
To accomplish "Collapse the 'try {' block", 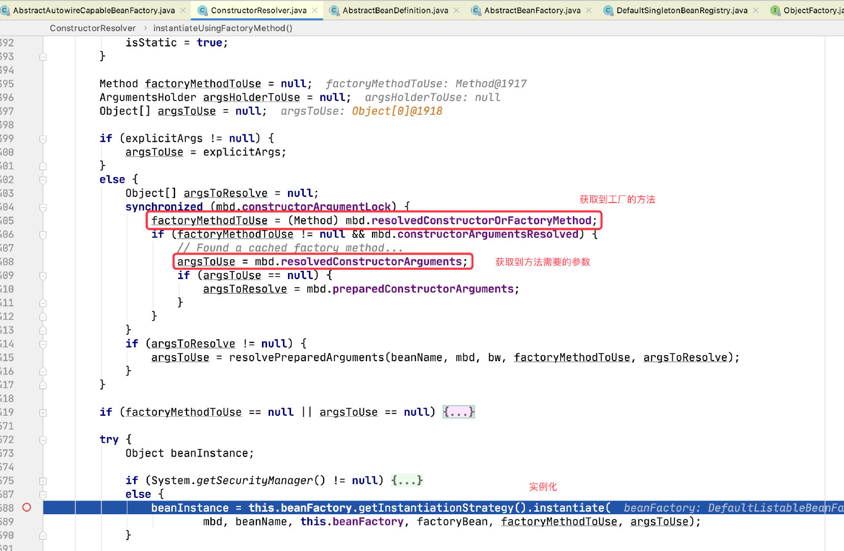I will [x=43, y=440].
